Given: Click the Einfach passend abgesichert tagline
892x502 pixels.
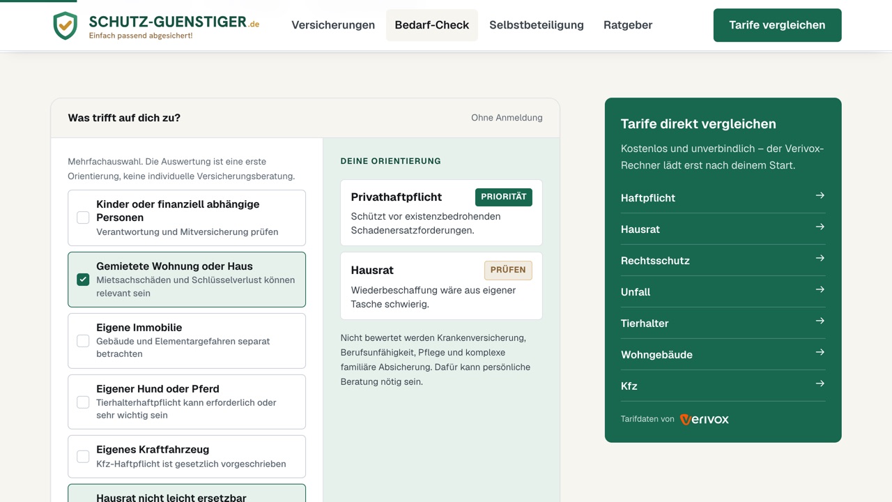Looking at the screenshot, I should tap(141, 36).
